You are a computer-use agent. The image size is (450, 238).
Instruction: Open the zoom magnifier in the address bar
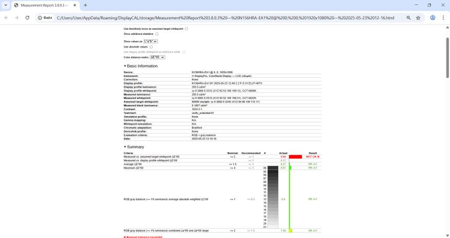[408, 18]
